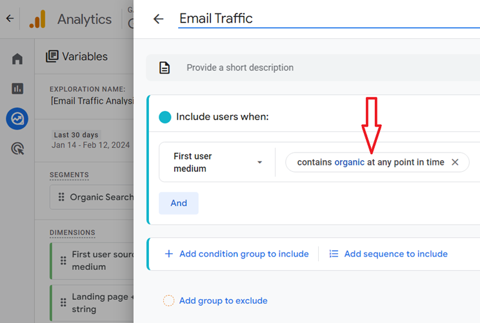This screenshot has width=480, height=323.
Task: Click drag handle of Landing page dimension
Action: [x=63, y=302]
